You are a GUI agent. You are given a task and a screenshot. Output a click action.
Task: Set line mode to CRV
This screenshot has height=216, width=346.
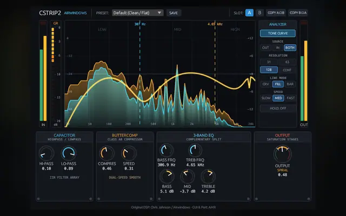click(x=265, y=84)
